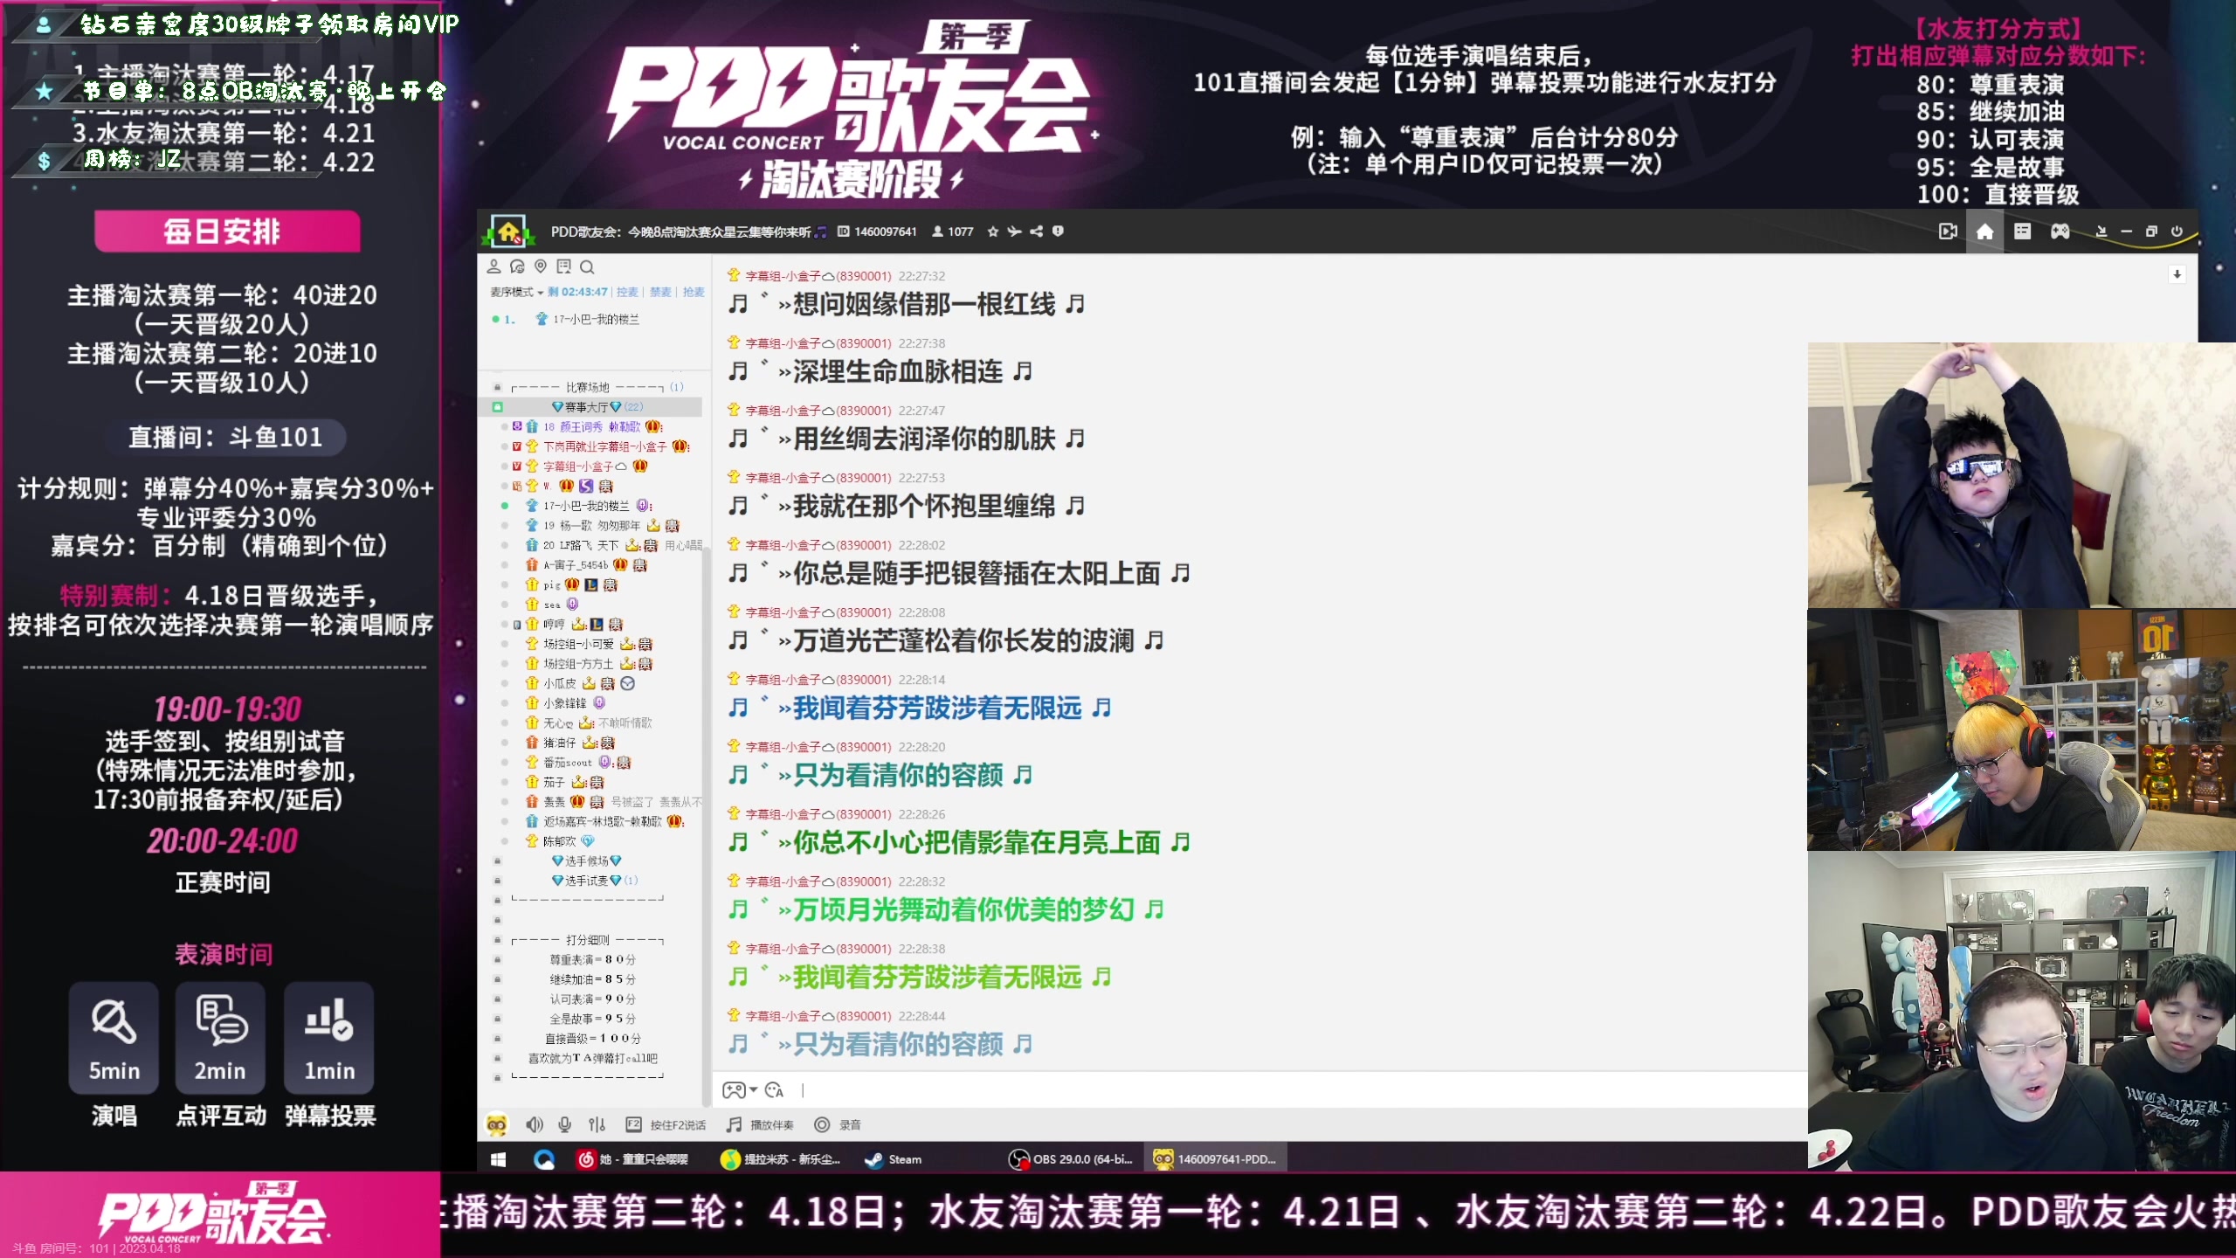
Task: Open the emoji picker in the chat input area
Action: [x=776, y=1090]
